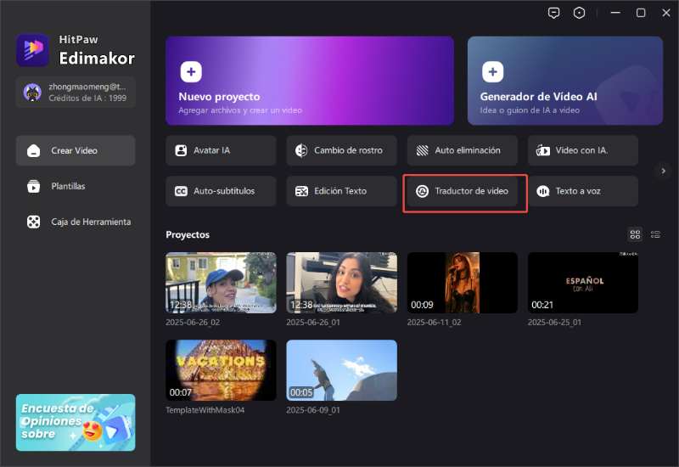This screenshot has width=679, height=467.
Task: Open the Avatar IA tool
Action: pyautogui.click(x=221, y=150)
